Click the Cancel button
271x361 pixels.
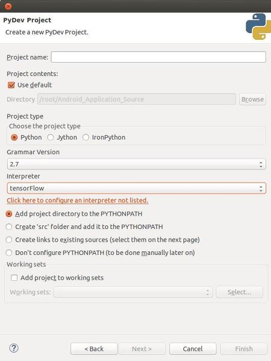tap(193, 349)
